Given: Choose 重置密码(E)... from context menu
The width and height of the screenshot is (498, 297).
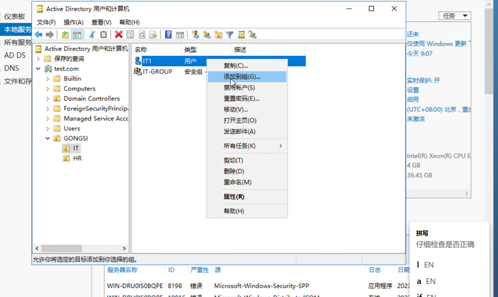Looking at the screenshot, I should 247,99.
